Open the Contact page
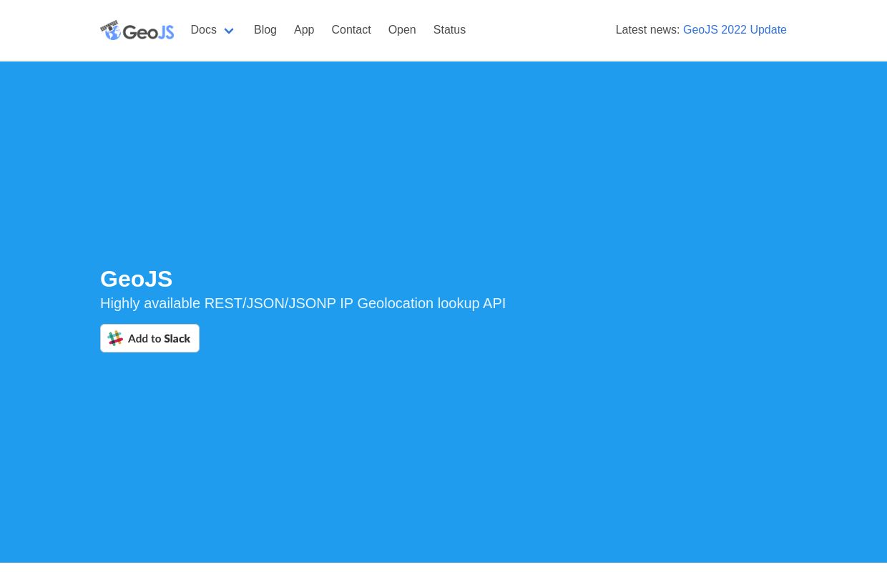This screenshot has width=887, height=572. click(351, 30)
